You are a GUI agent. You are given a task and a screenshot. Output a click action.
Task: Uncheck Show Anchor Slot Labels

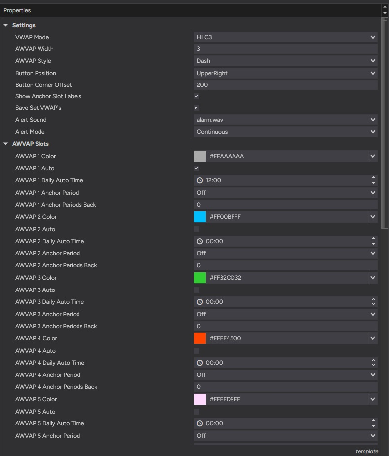(196, 96)
